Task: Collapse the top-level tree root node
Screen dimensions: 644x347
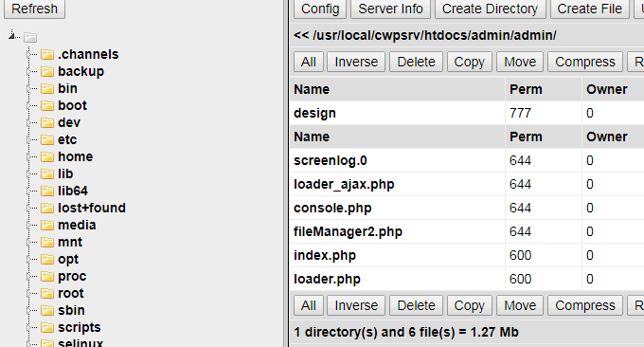Action: (12, 36)
